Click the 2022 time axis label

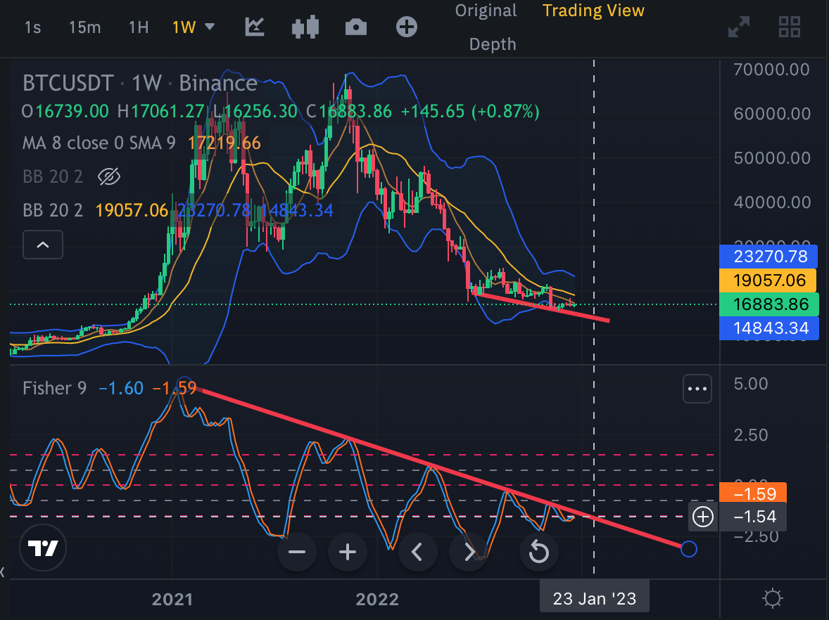(x=377, y=600)
